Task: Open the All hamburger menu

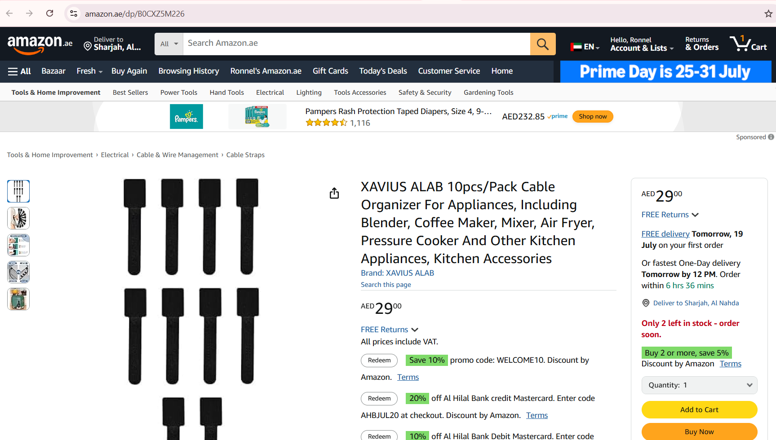Action: (19, 71)
